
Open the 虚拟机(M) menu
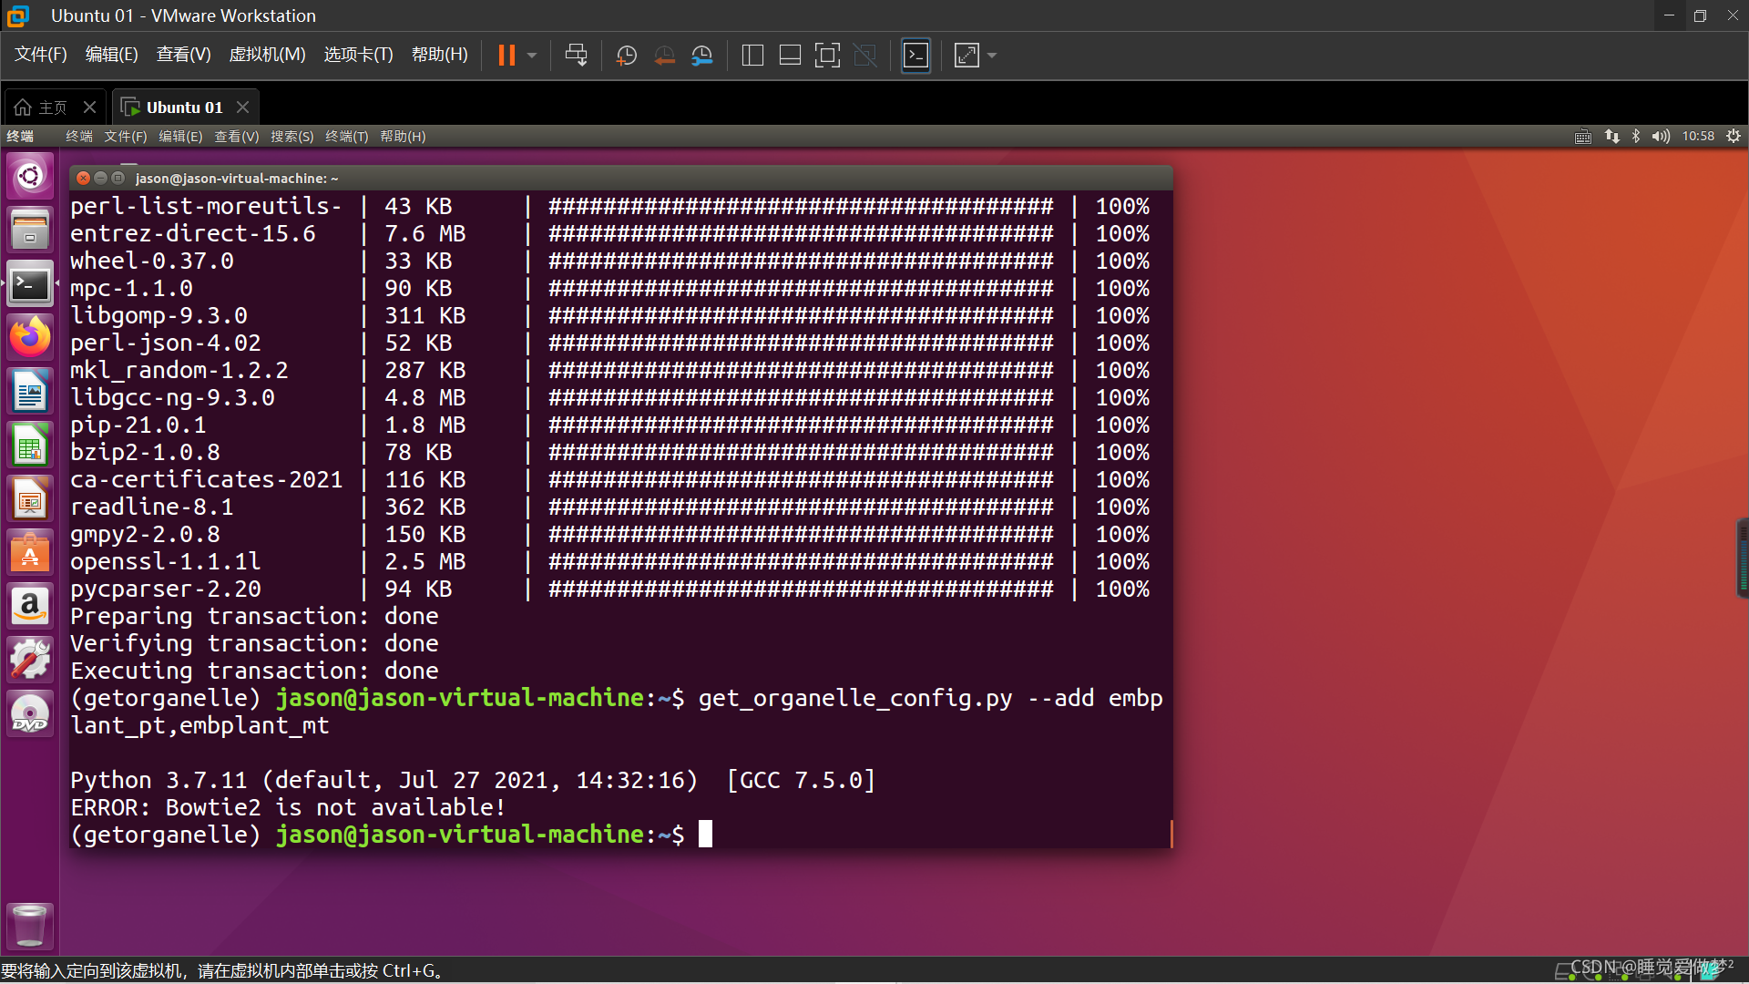(x=267, y=55)
